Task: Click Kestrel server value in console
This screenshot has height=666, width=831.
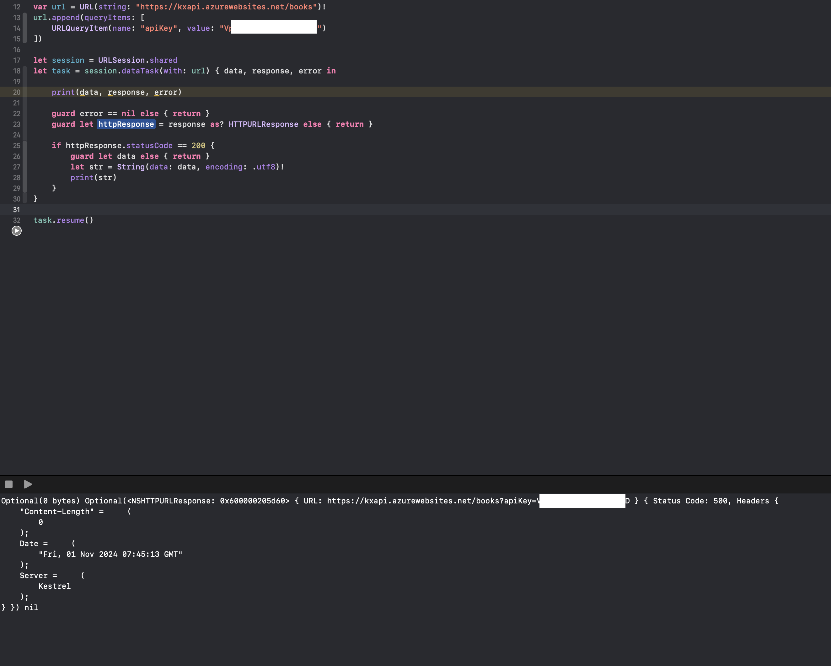Action: coord(54,586)
